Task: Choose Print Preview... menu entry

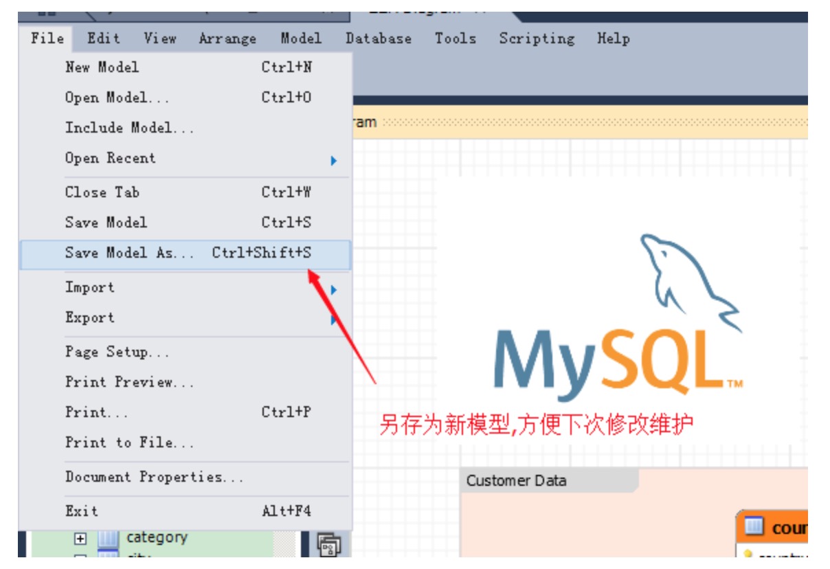Action: (186, 382)
